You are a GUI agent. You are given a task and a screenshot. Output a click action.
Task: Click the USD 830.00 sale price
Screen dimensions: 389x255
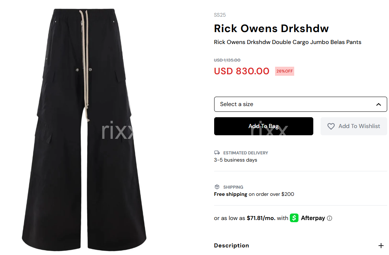click(x=242, y=71)
